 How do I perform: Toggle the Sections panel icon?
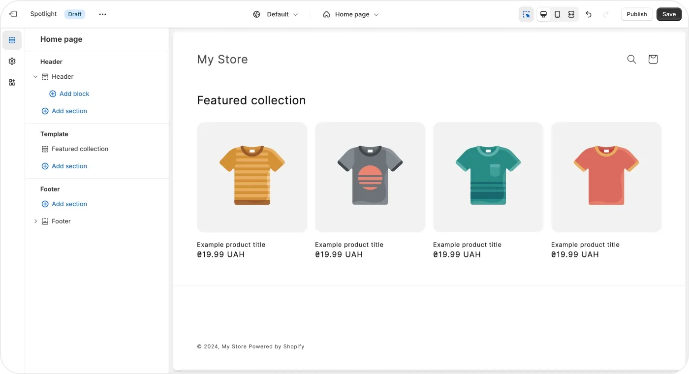(x=12, y=40)
